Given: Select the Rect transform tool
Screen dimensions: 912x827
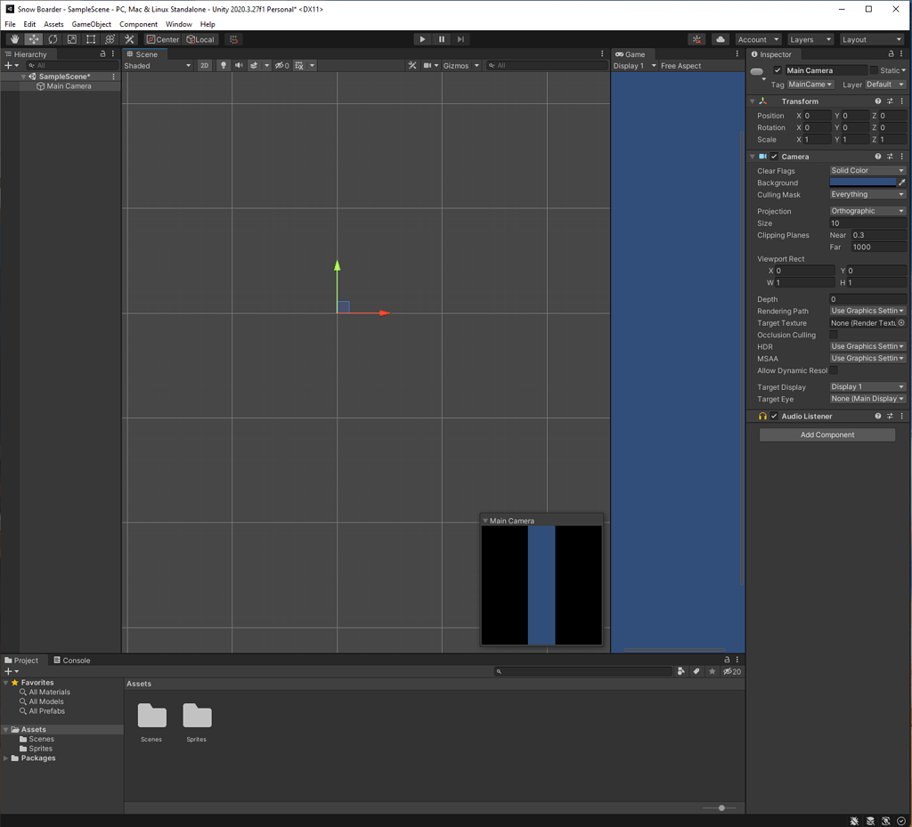Looking at the screenshot, I should point(90,39).
